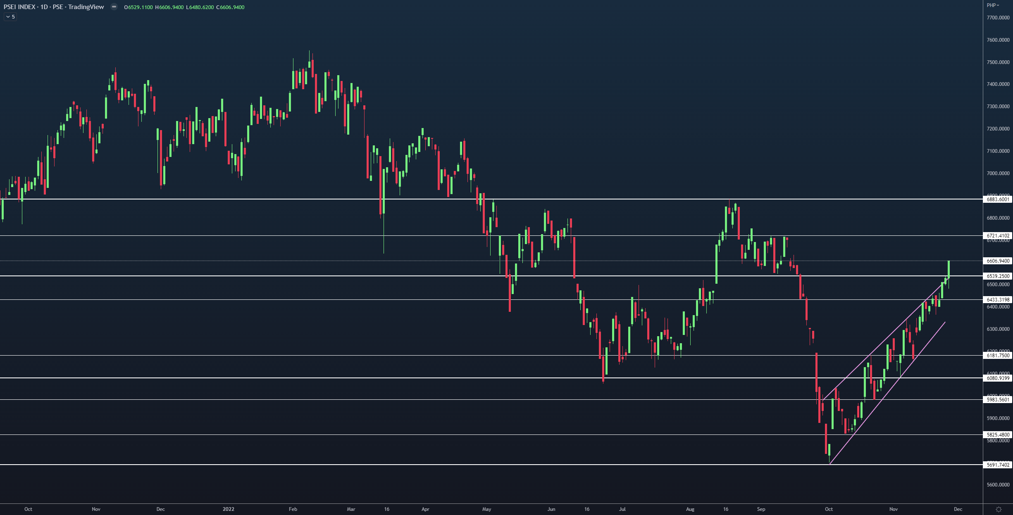The image size is (1013, 515).
Task: Click the Dec label at right of time axis
Action: coord(958,509)
